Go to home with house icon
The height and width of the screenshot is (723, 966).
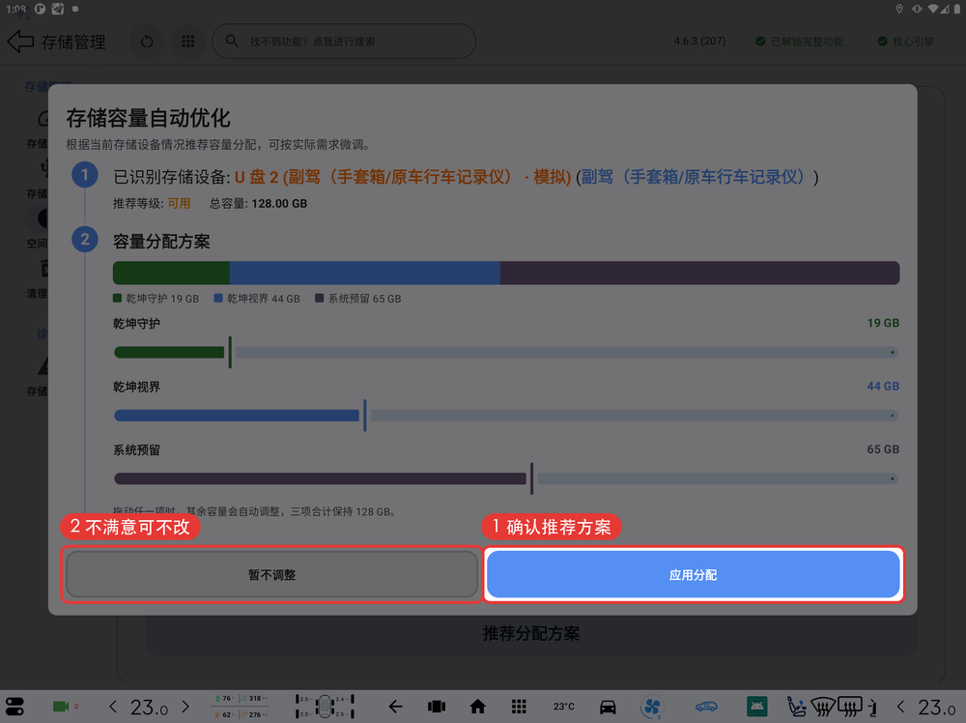(x=477, y=707)
